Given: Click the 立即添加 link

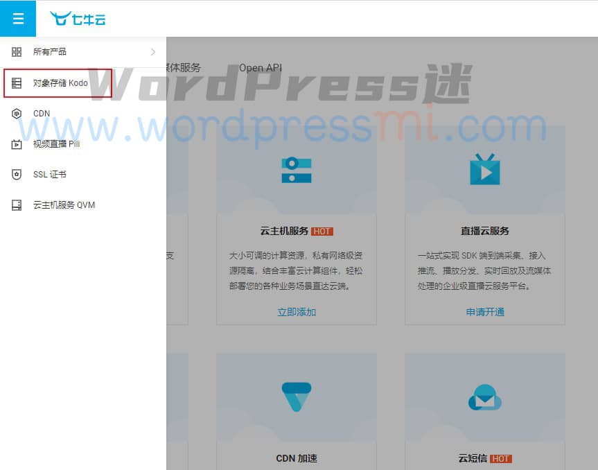Looking at the screenshot, I should (x=296, y=312).
